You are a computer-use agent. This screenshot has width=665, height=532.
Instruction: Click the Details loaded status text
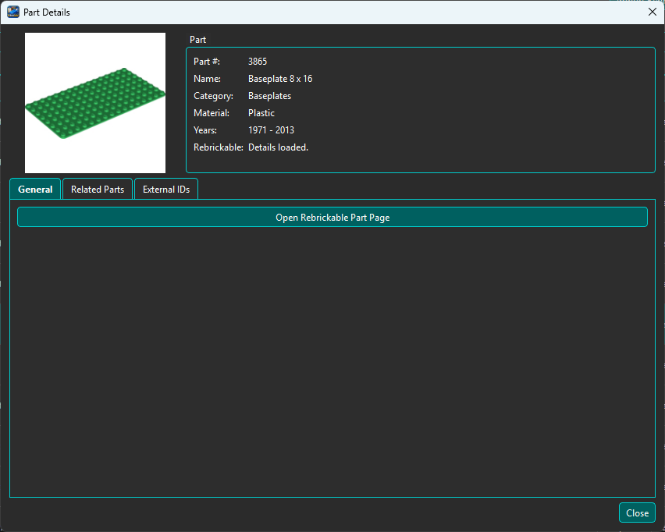[x=278, y=147]
